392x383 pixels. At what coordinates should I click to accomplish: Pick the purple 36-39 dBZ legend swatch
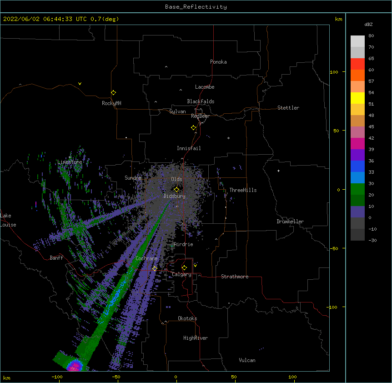[x=357, y=155]
